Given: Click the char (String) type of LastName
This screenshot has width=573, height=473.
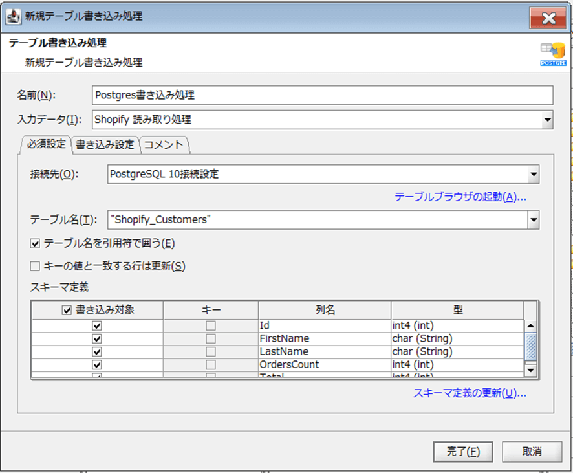Looking at the screenshot, I should click(x=457, y=351).
